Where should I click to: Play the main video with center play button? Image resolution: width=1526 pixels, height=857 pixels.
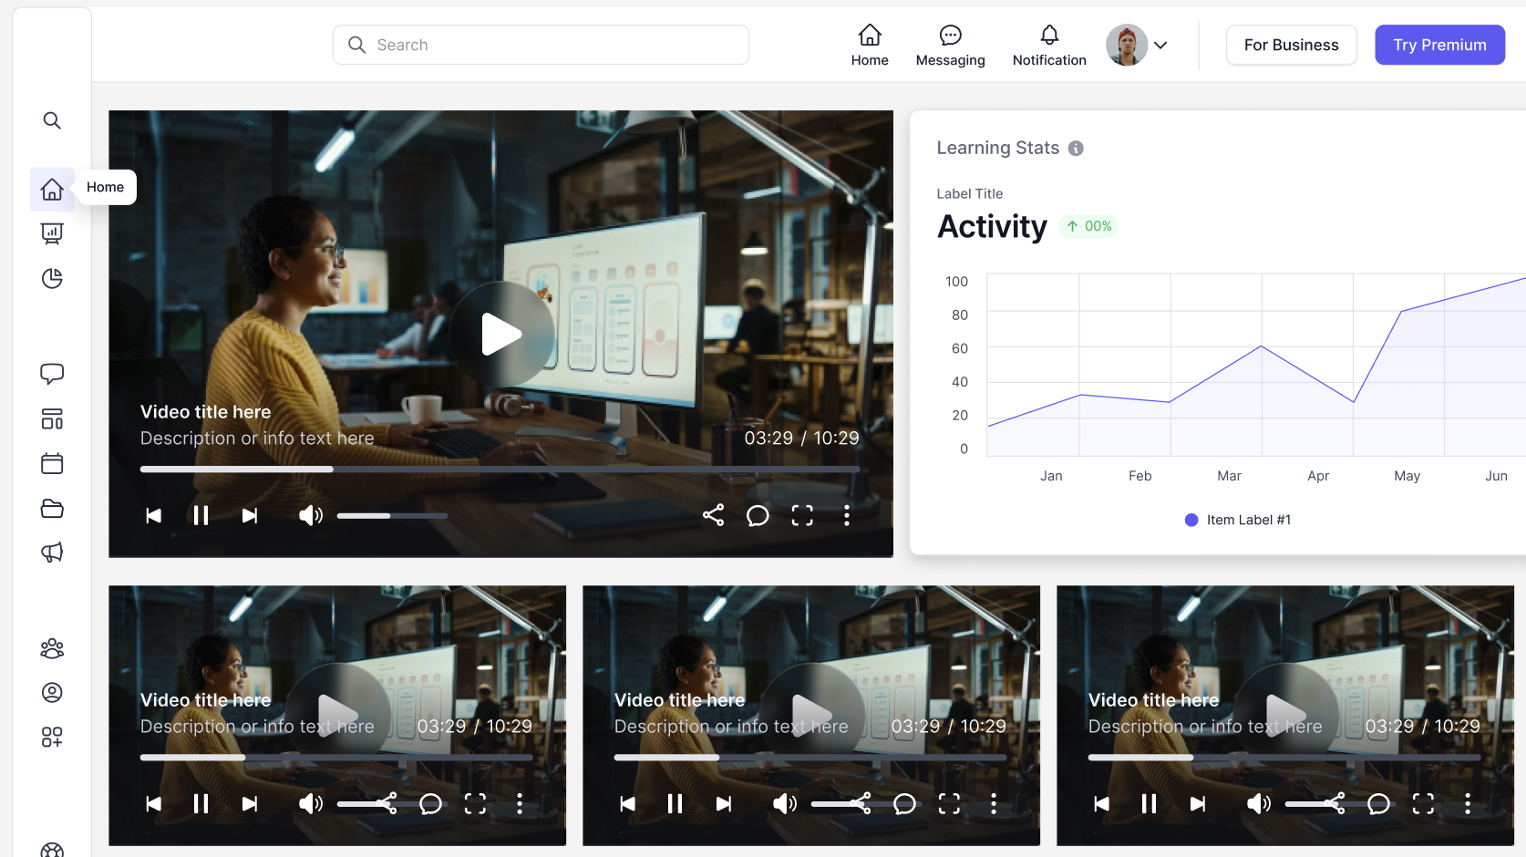(501, 334)
